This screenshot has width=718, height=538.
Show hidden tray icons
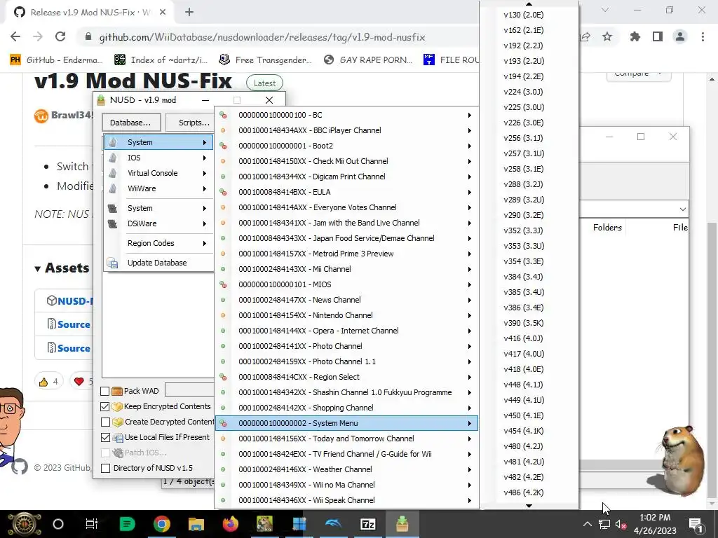click(588, 524)
